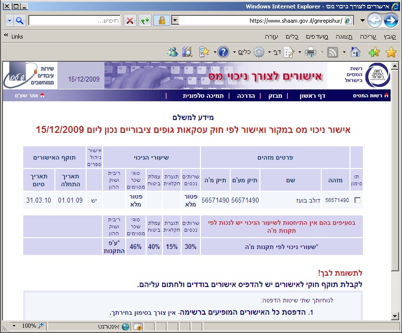402x333 pixels.
Task: Click the Stop loading red X icon
Action: [x=130, y=21]
